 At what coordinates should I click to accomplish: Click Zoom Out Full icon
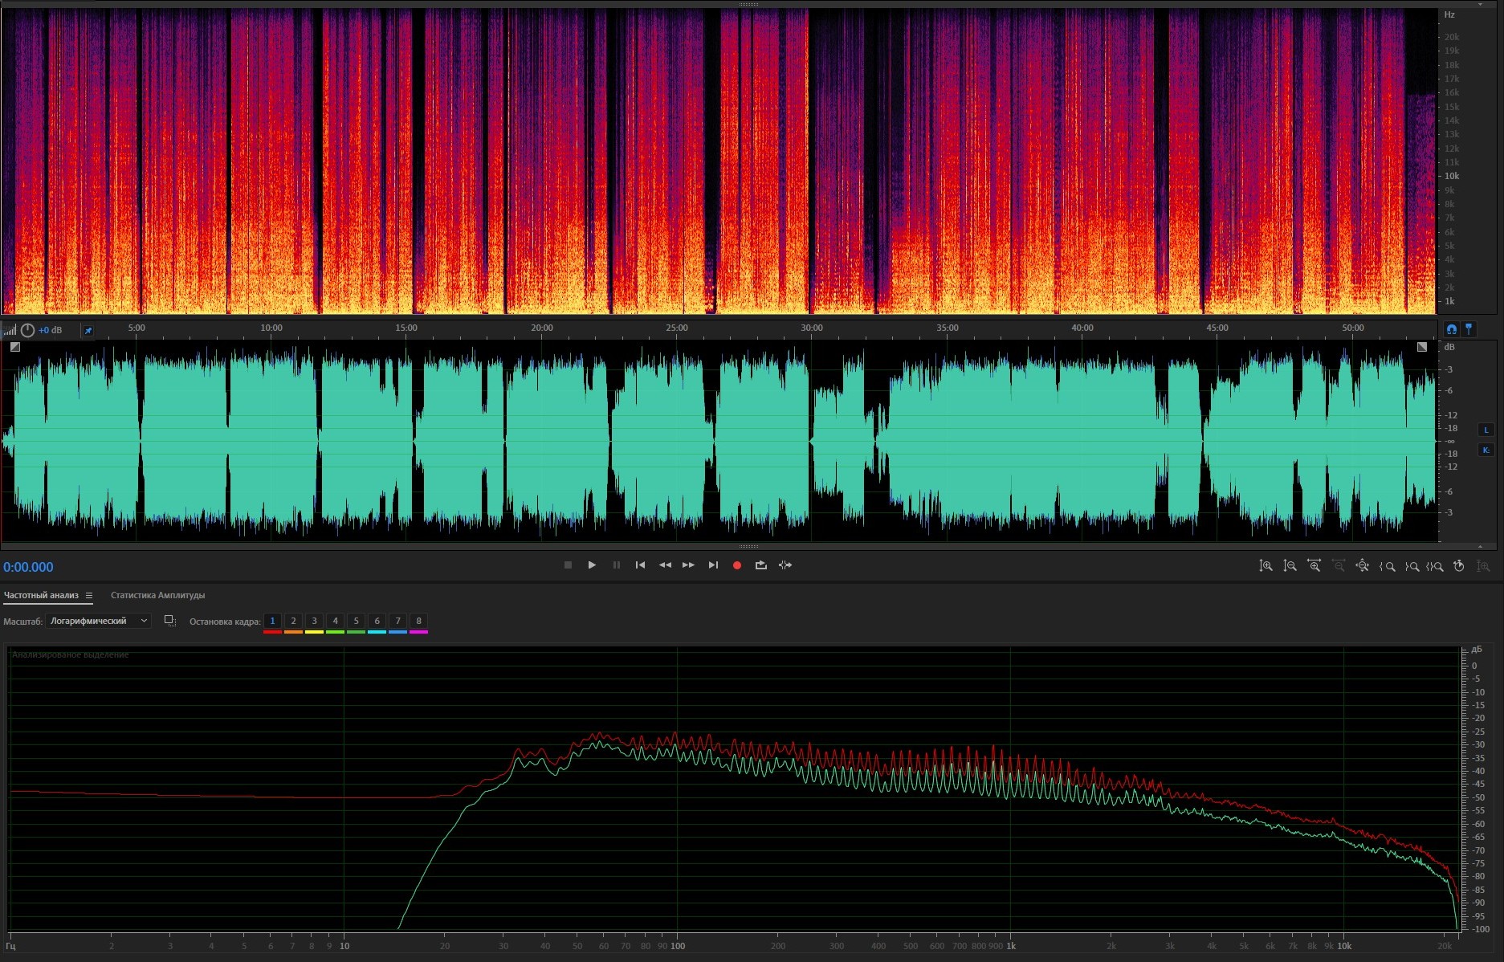point(1362,566)
